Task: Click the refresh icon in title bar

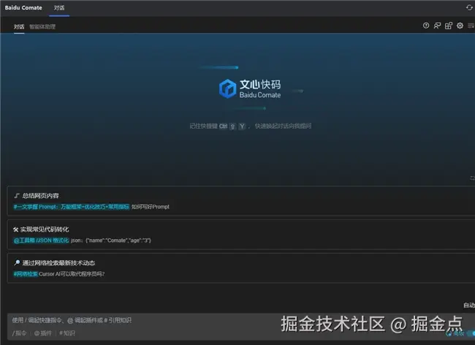Action: tap(469, 7)
